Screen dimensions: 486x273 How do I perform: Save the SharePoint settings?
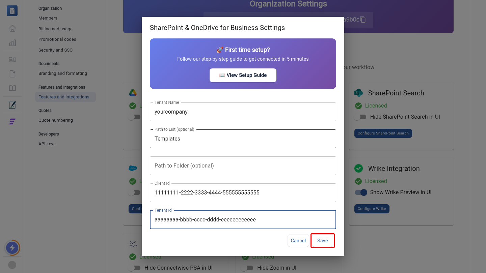[323, 241]
